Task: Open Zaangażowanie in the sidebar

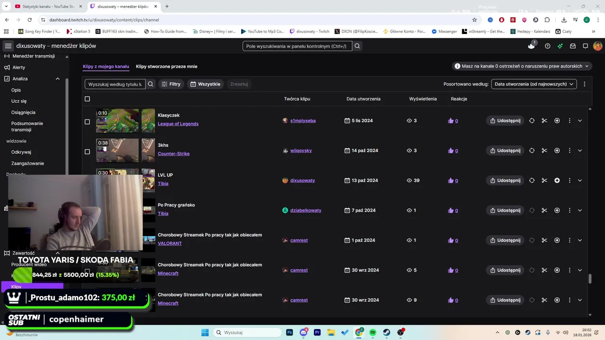Action: 27,163
